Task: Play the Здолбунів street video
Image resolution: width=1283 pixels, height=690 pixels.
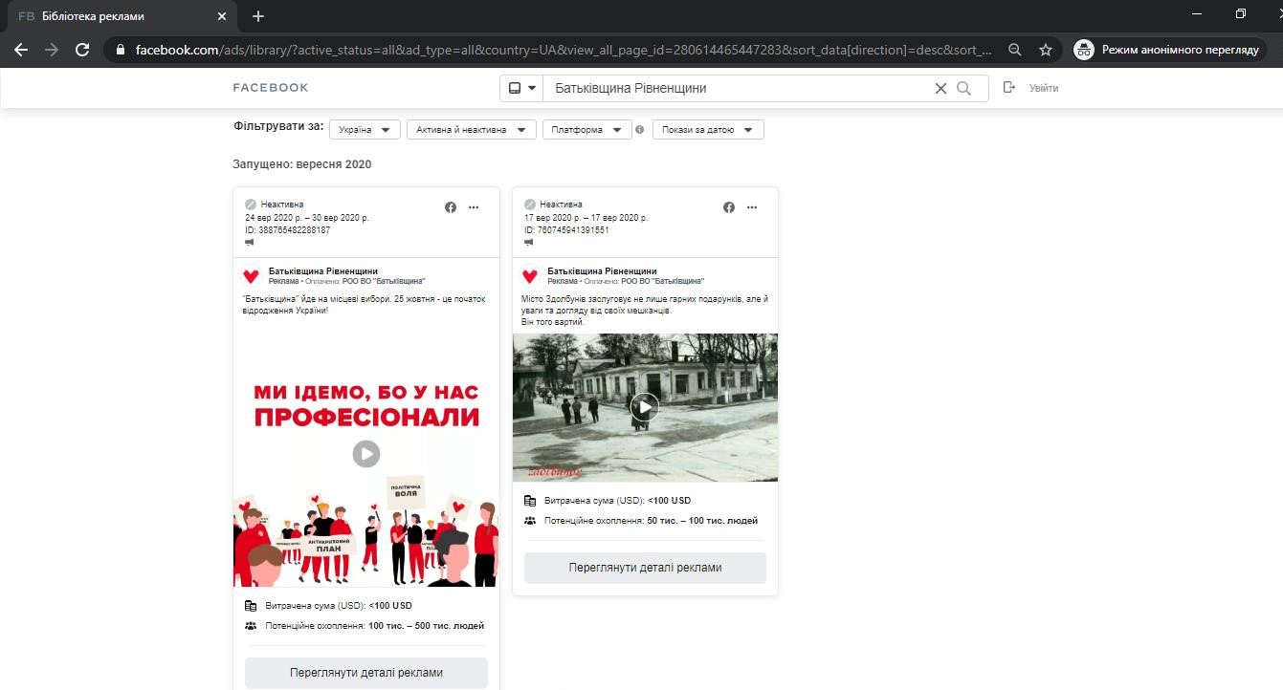Action: pyautogui.click(x=645, y=407)
